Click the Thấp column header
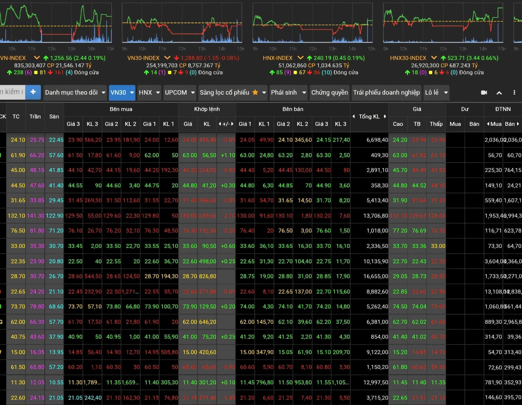This screenshot has width=522, height=405. click(x=436, y=124)
